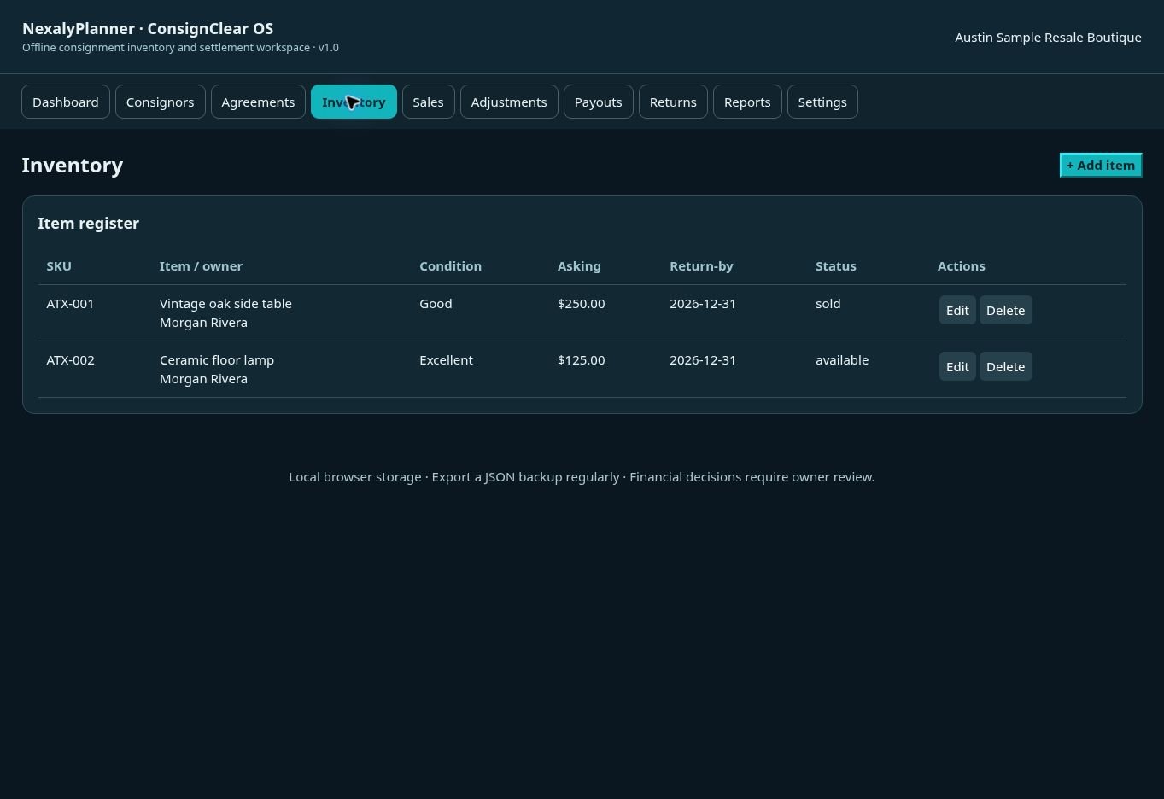
Task: Click the Status column header
Action: coord(836,266)
